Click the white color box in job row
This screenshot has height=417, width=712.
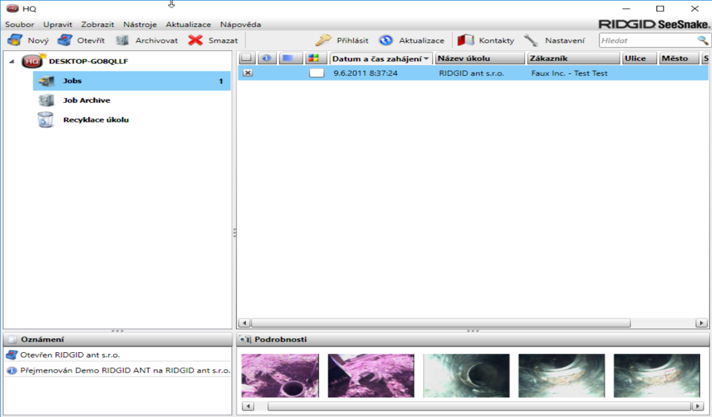coord(316,73)
